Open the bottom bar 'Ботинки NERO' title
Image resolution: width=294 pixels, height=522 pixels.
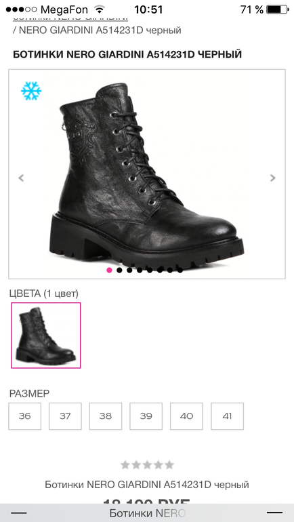147,513
